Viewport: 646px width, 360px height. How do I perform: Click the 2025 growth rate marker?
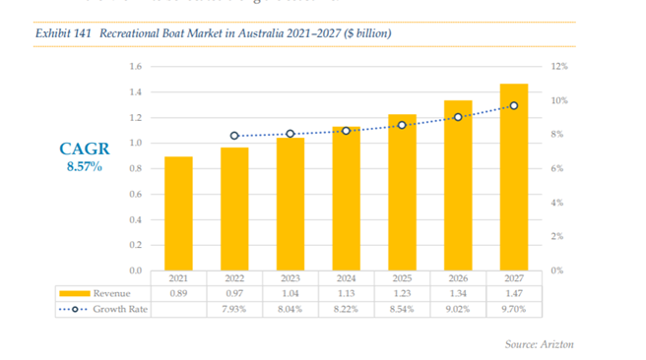[x=402, y=125]
